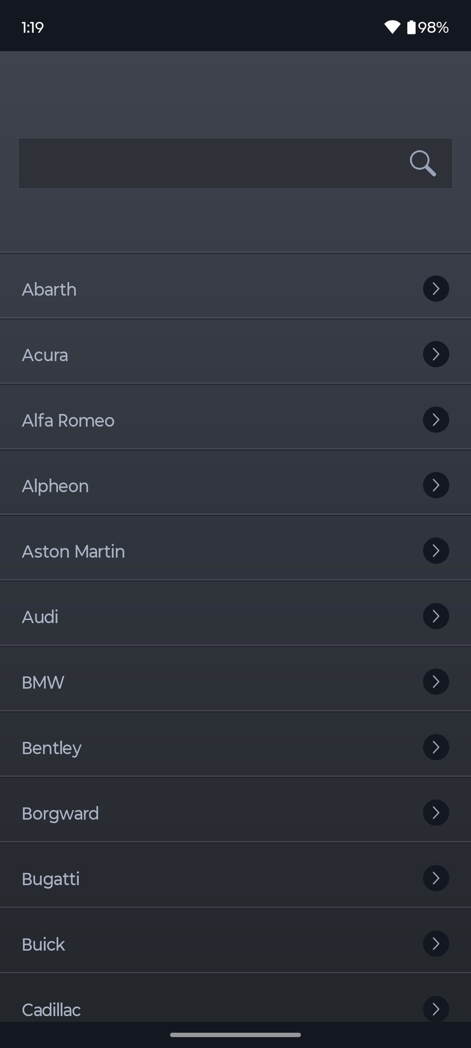Click the Bugatti arrow icon
This screenshot has height=1048, width=471.
point(436,878)
